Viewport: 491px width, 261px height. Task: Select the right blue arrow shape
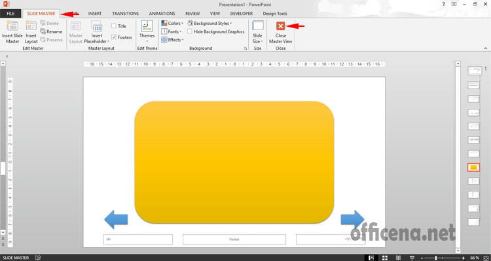[353, 219]
